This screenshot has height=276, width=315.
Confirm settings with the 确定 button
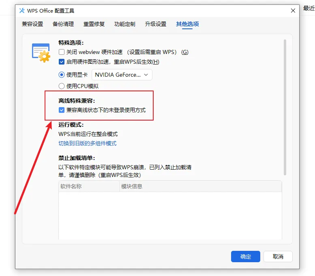[x=246, y=257]
